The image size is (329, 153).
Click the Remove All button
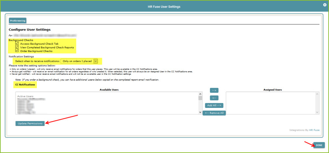pyautogui.click(x=214, y=113)
